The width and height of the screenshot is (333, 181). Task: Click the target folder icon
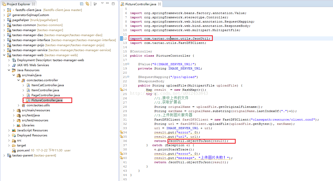click(x=14, y=145)
